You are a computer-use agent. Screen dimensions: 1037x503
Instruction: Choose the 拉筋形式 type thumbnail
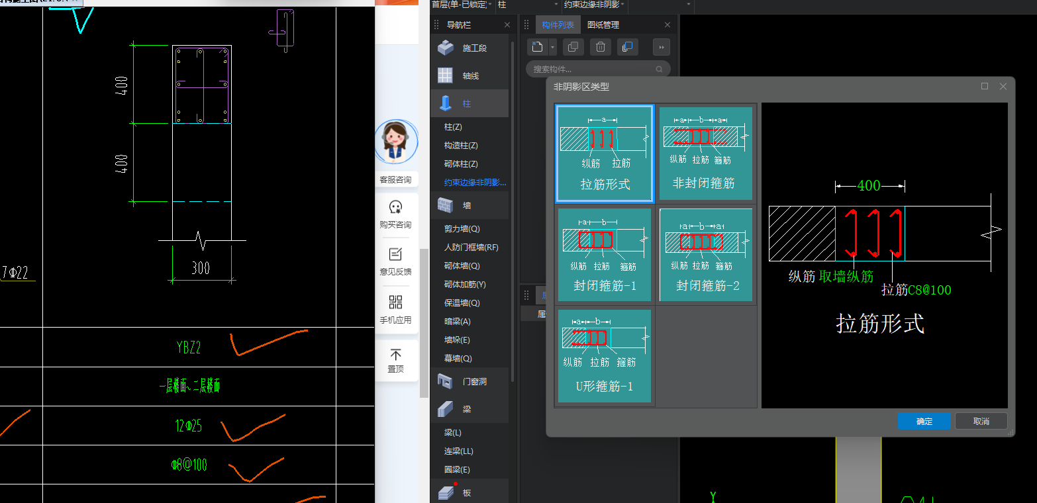click(x=605, y=154)
